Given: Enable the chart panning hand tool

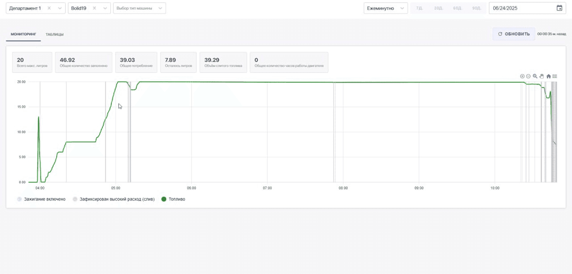Looking at the screenshot, I should [x=541, y=76].
